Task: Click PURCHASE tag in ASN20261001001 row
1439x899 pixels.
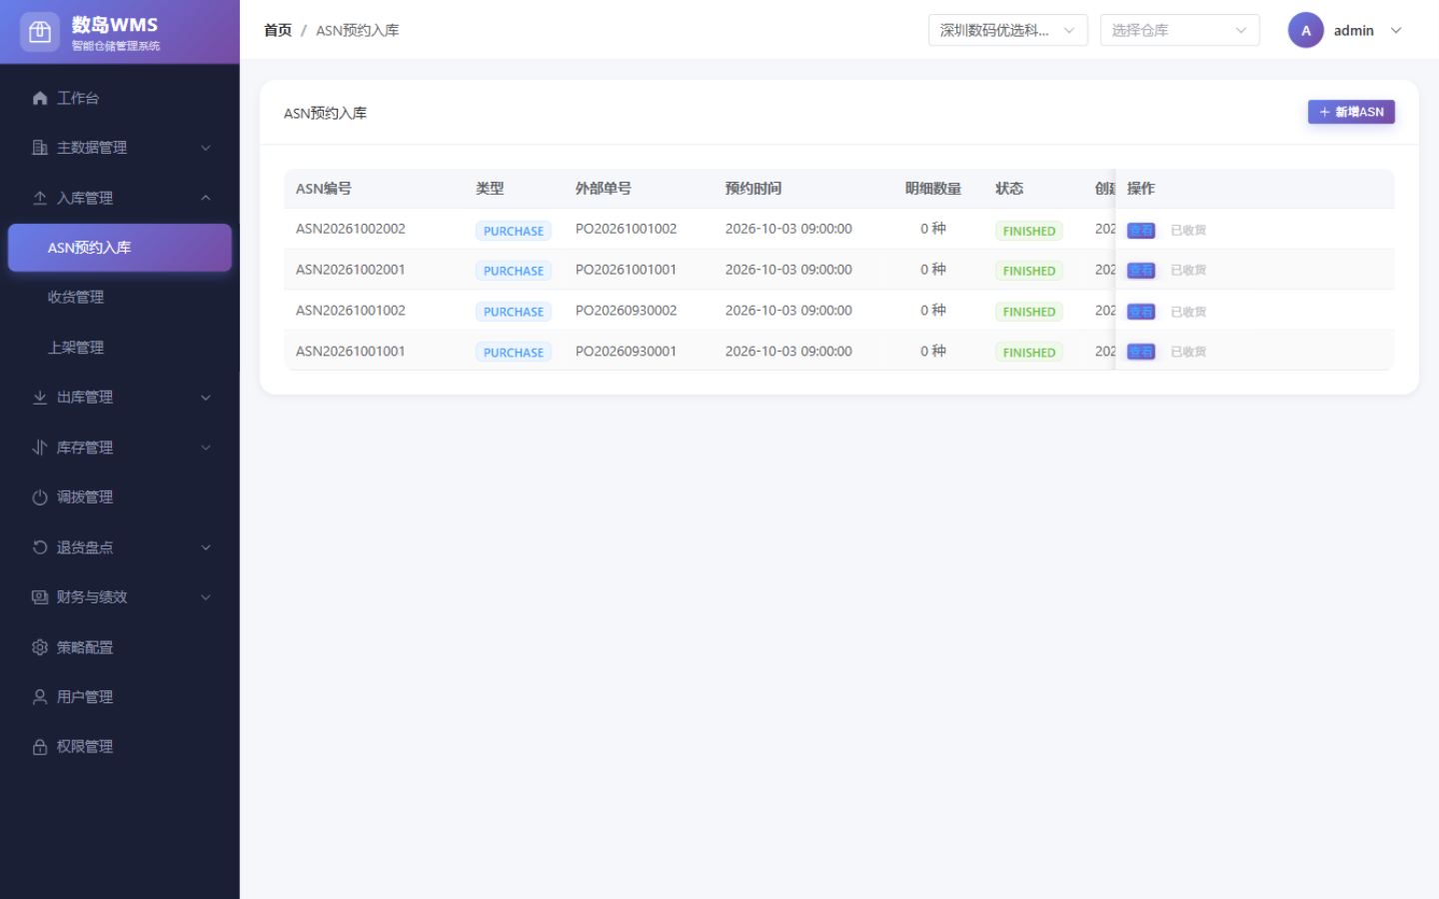Action: pyautogui.click(x=514, y=353)
